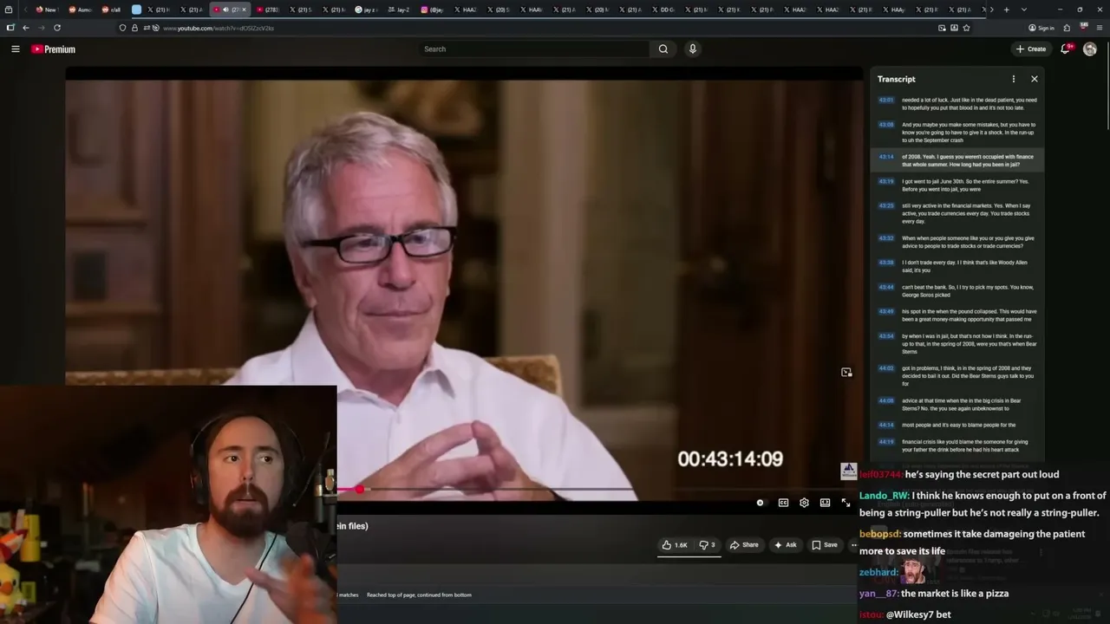Bookmark this page with star icon
Viewport: 1110px width, 624px height.
click(966, 28)
